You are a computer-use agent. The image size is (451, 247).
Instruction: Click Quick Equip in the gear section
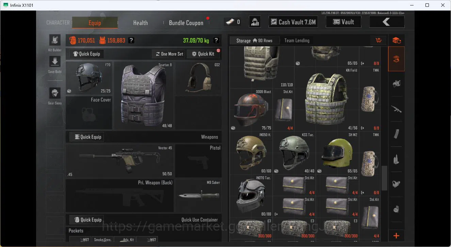pos(87,54)
